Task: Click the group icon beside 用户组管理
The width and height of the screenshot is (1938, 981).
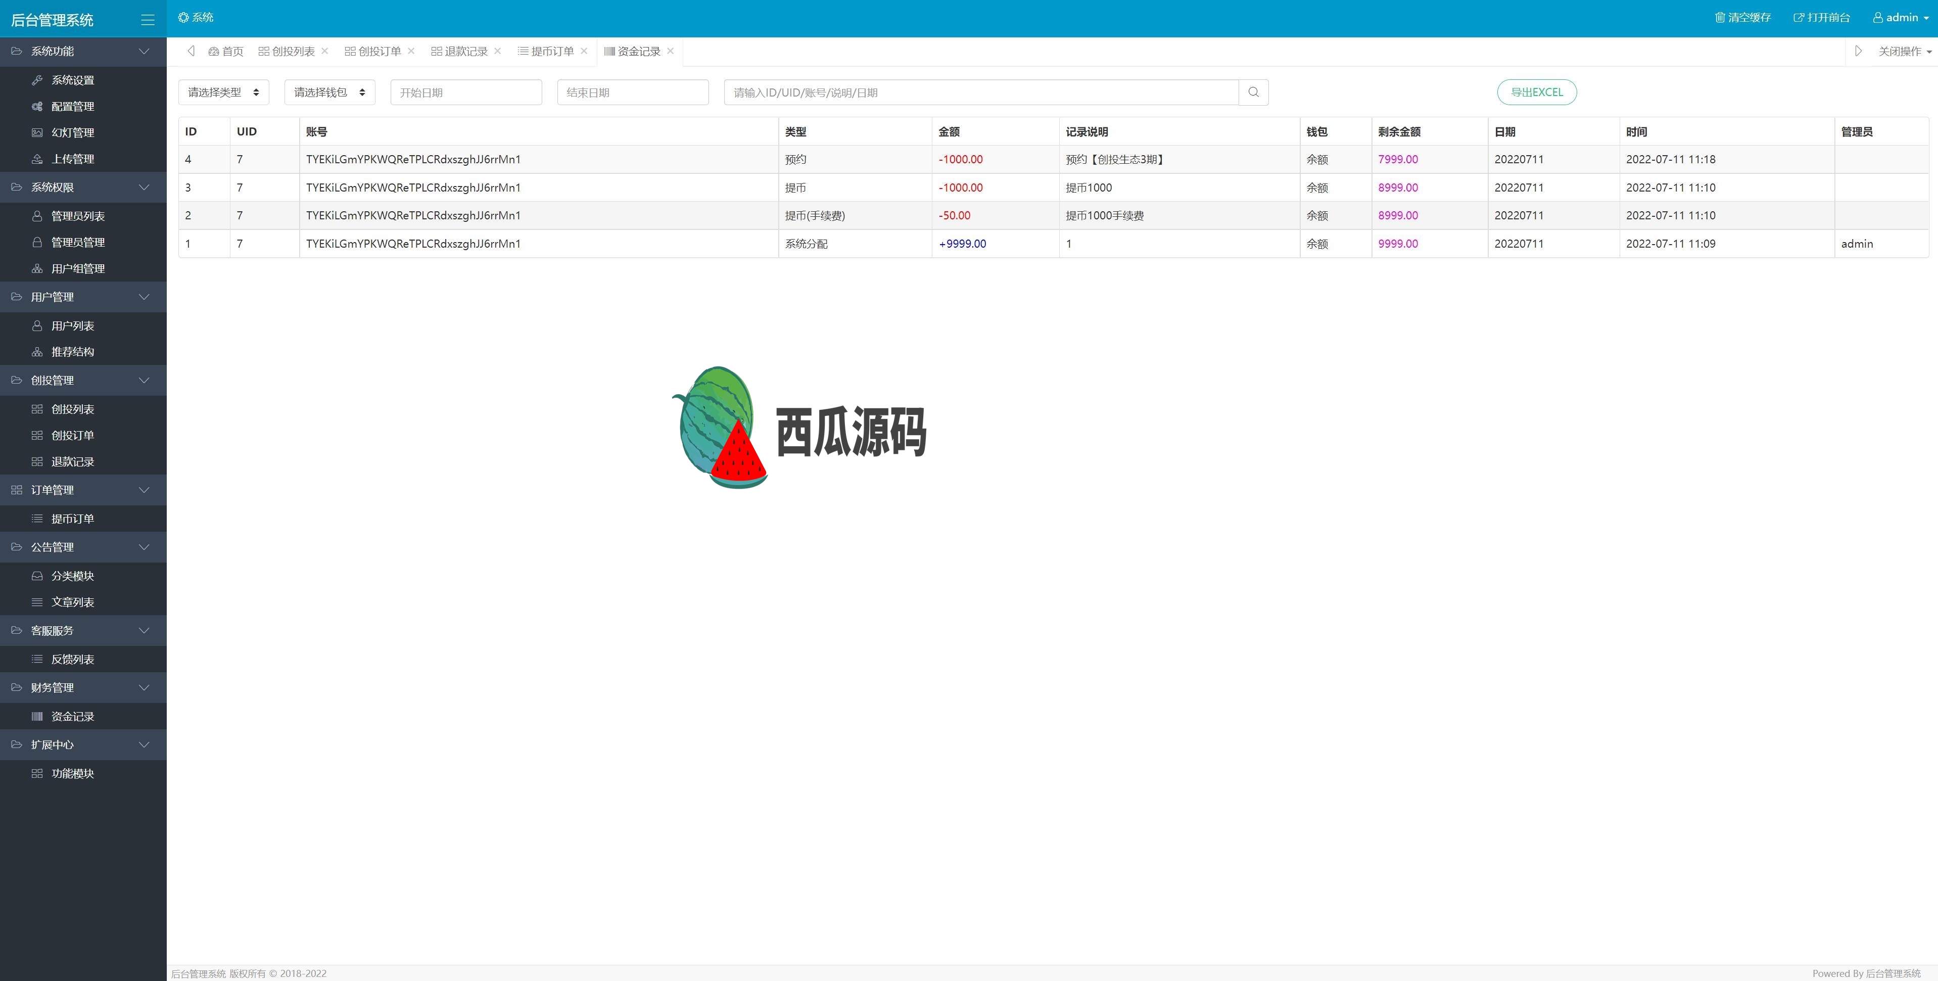Action: click(37, 268)
